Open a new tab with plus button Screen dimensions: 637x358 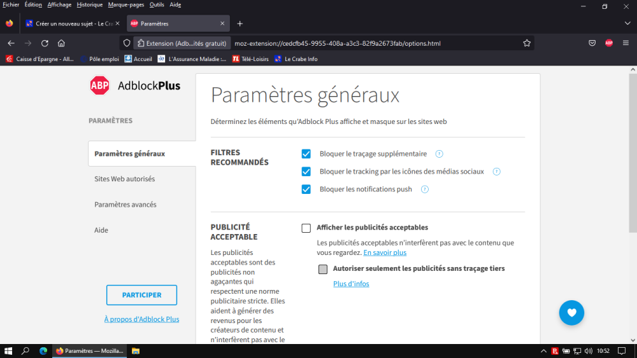tap(240, 24)
